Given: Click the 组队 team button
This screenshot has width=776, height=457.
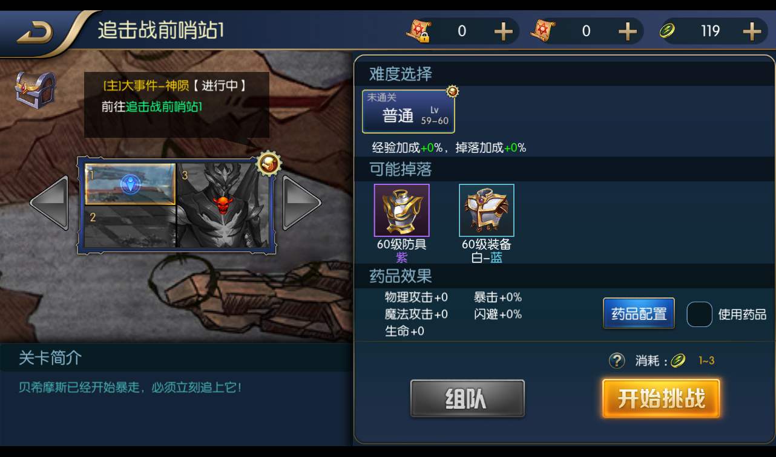Looking at the screenshot, I should (x=467, y=398).
